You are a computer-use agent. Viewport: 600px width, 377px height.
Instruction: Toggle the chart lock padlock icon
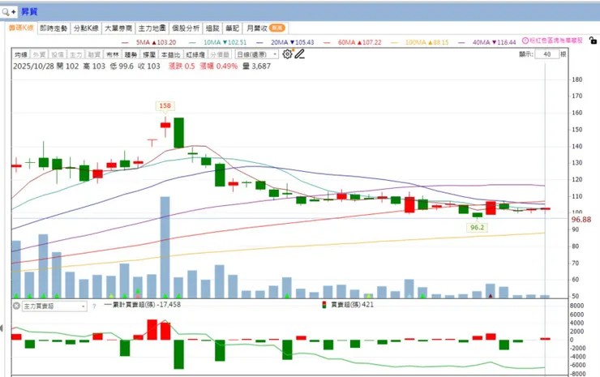point(593,41)
